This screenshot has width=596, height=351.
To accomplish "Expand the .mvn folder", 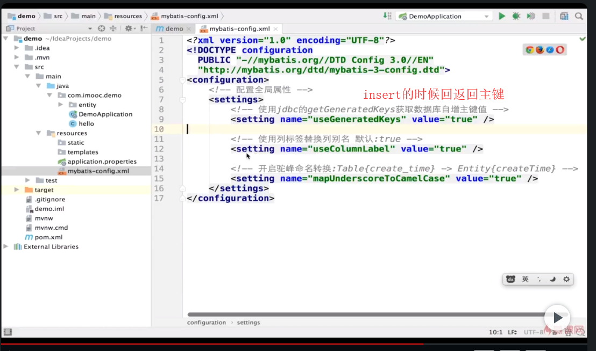I will (16, 57).
